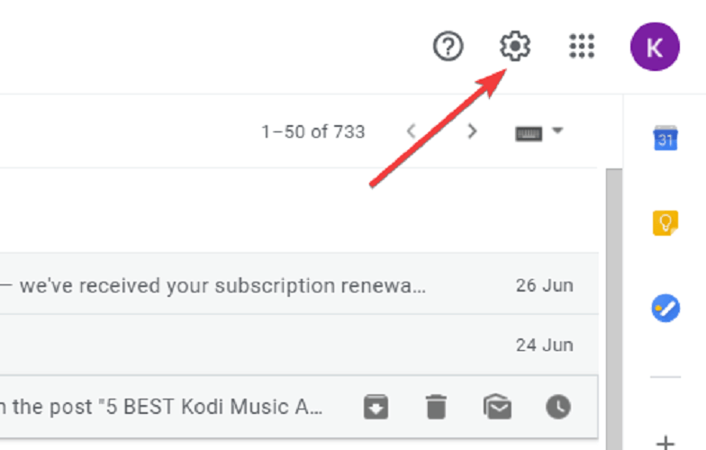Open Google Keep side panel
Screen dimensions: 706x450
(x=665, y=222)
